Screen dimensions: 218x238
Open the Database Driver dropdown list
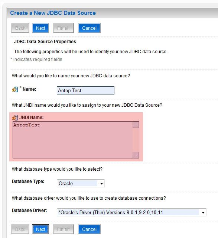(x=131, y=212)
